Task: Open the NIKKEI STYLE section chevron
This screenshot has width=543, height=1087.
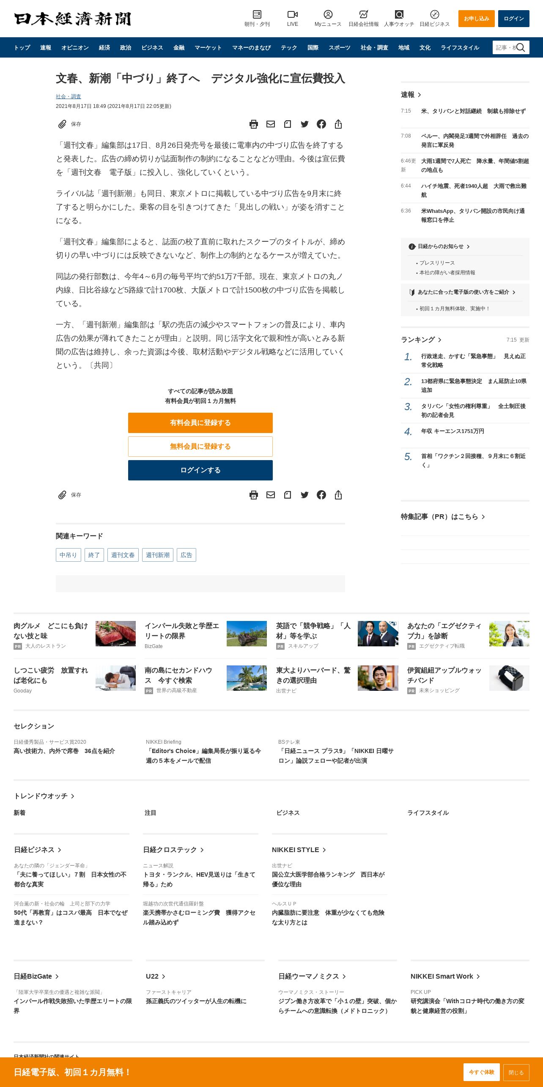Action: tap(324, 850)
